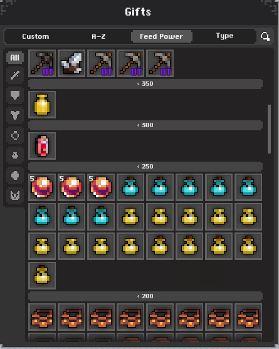Select the Feed Power sort option
Screen dimensions: 279x349
(x=161, y=36)
